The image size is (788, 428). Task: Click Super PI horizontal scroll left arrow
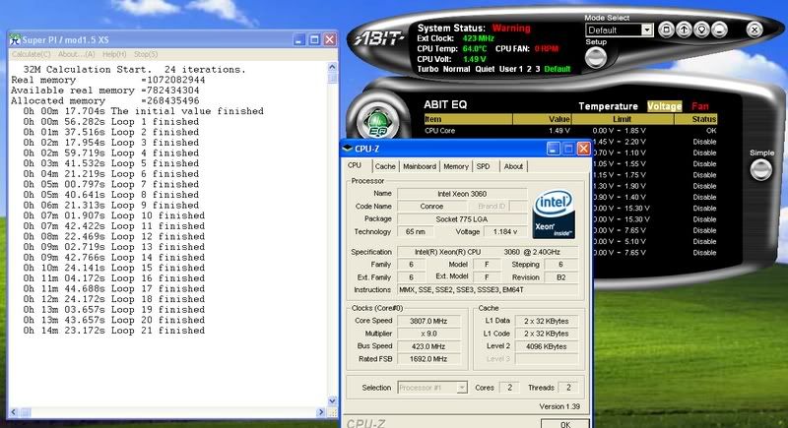14,412
